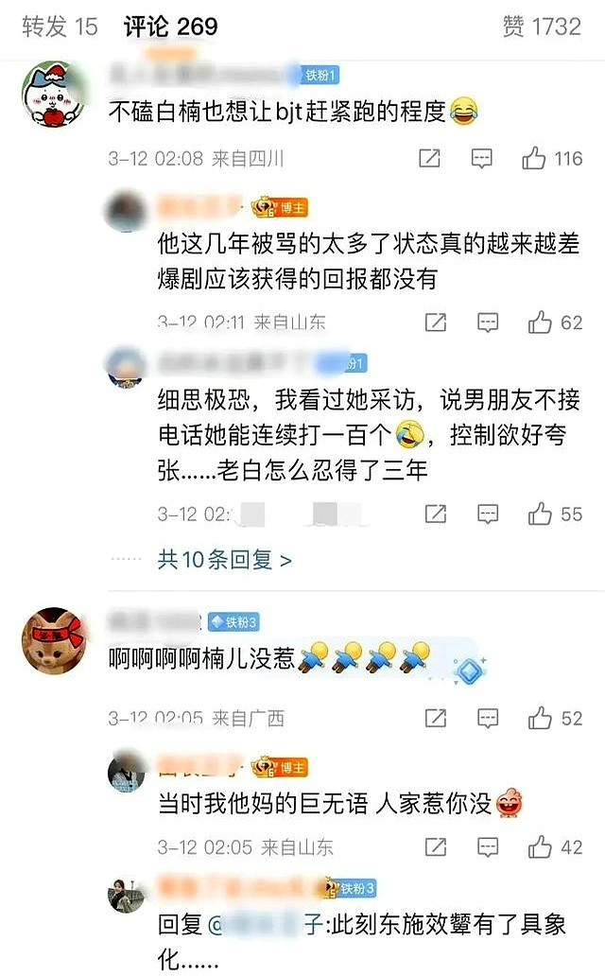Open the white cat avatar profile
Viewport: 605px width, 976px height.
pos(54,94)
